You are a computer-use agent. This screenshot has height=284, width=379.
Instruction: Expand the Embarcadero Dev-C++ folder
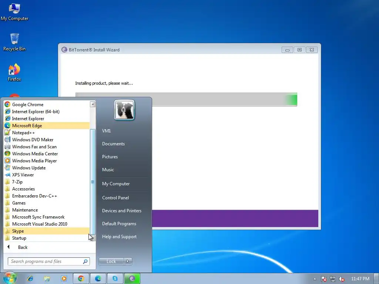[47, 196]
